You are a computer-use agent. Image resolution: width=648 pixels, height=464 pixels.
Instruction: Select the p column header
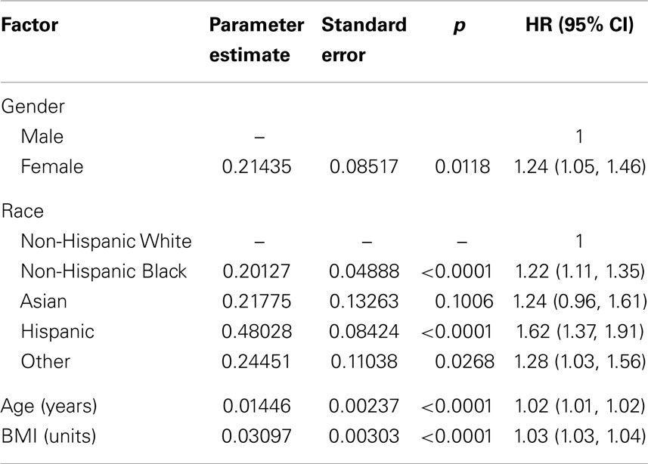(x=460, y=26)
